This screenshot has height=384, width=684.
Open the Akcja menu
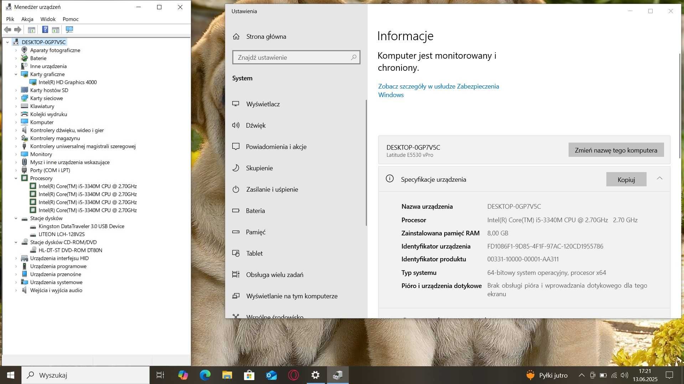click(27, 19)
